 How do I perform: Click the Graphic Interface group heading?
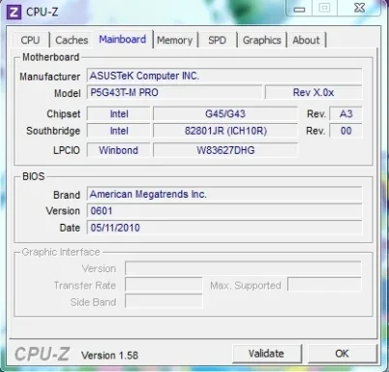click(61, 252)
